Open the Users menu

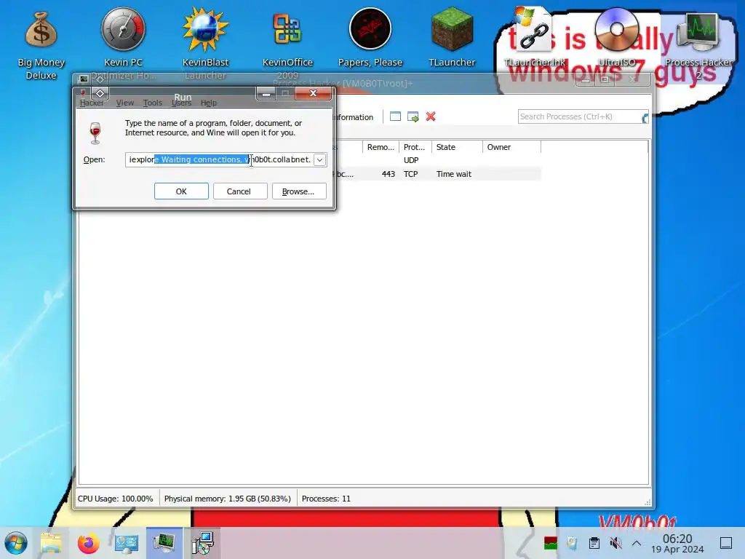[181, 103]
